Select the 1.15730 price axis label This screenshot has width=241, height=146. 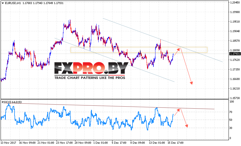(x=235, y=98)
